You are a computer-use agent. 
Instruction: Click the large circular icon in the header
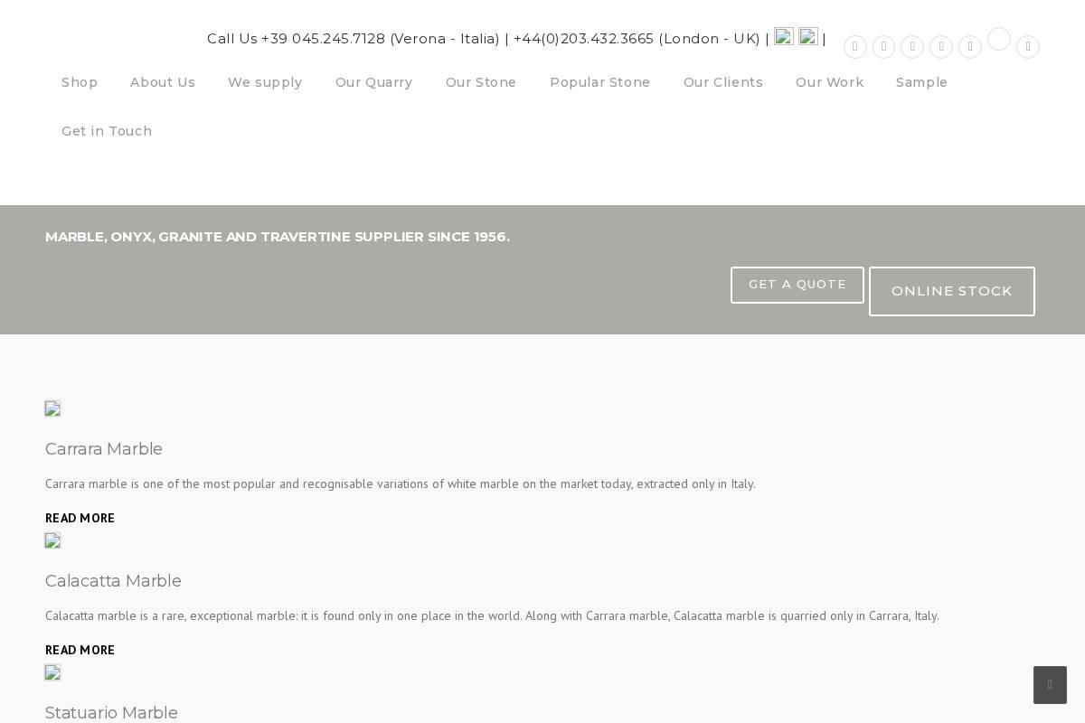(x=999, y=39)
